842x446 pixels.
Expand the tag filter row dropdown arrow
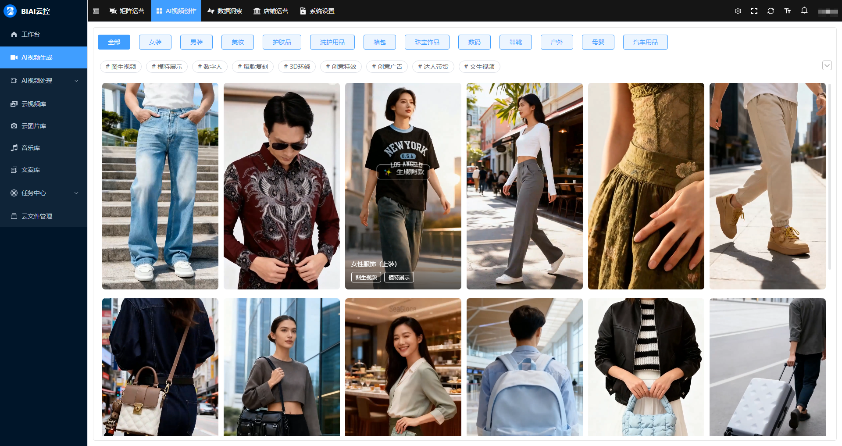pos(827,65)
